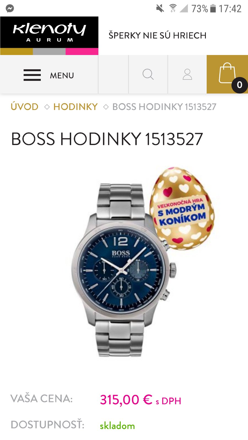The width and height of the screenshot is (248, 440).
Task: Open the hamburger menu icon
Action: [32, 75]
